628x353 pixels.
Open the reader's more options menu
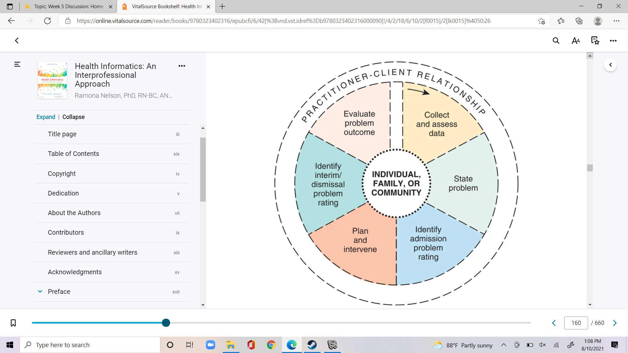613,41
